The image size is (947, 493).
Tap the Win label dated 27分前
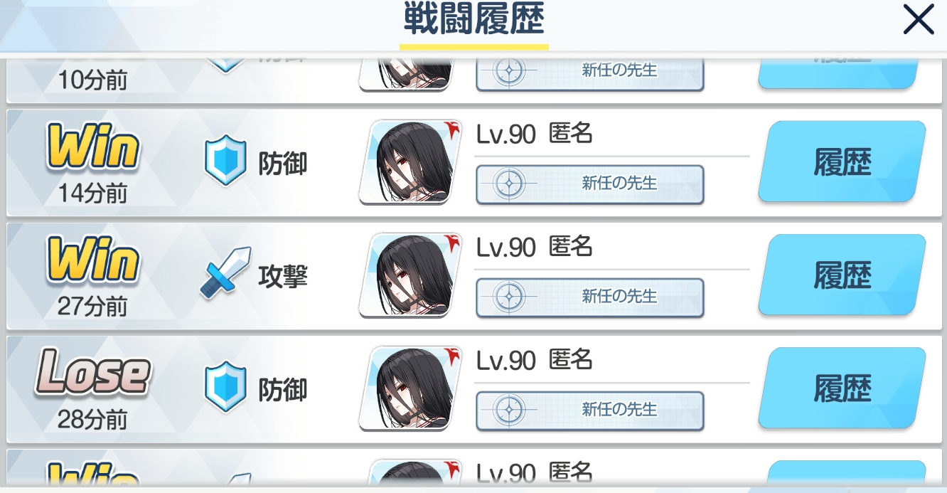[x=93, y=262]
